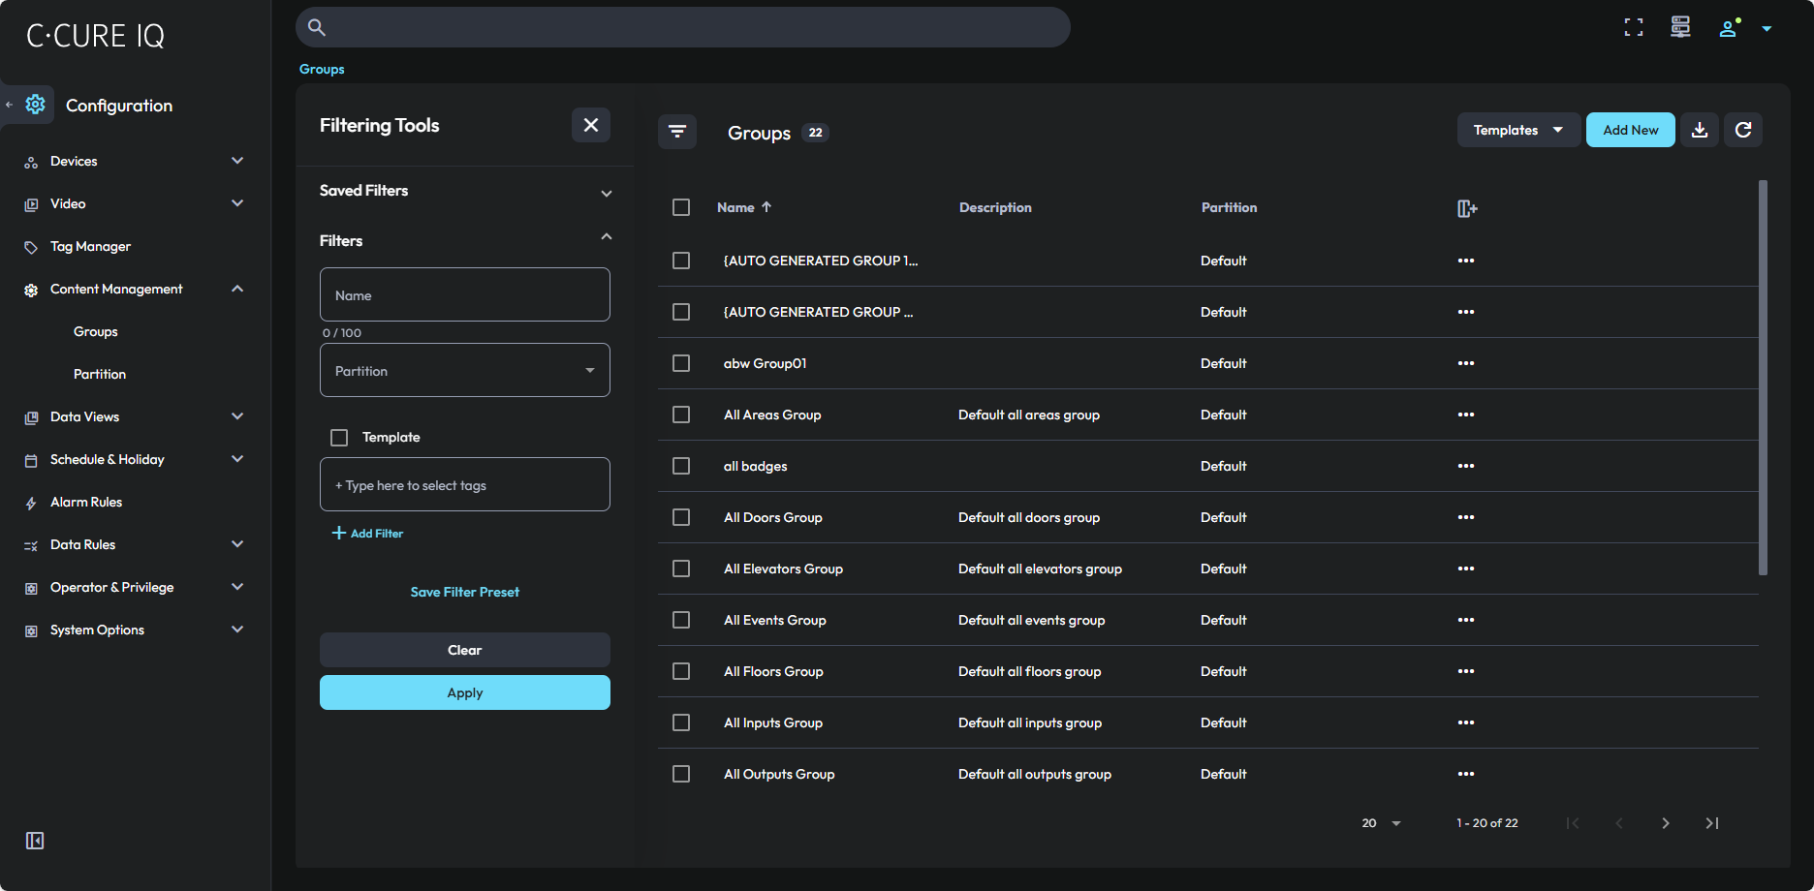The image size is (1814, 891).
Task: Open the server status icon
Action: 1680,28
